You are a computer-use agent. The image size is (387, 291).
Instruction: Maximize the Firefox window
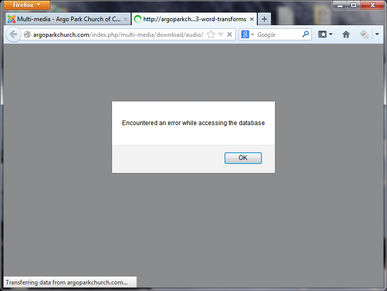tap(354, 5)
